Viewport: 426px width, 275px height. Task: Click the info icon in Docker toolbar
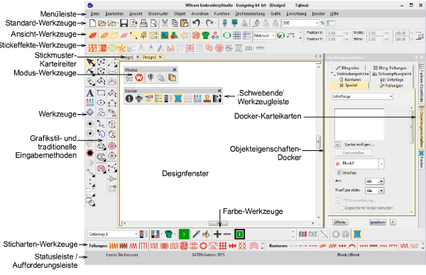(129, 99)
